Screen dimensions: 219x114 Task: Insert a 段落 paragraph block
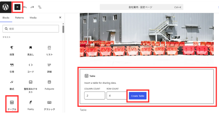coord(12,51)
